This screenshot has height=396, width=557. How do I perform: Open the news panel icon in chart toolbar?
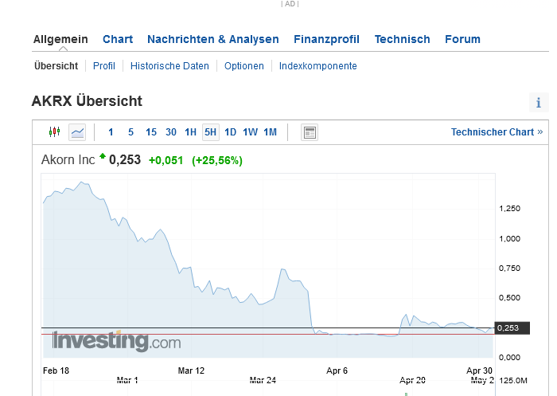point(310,132)
